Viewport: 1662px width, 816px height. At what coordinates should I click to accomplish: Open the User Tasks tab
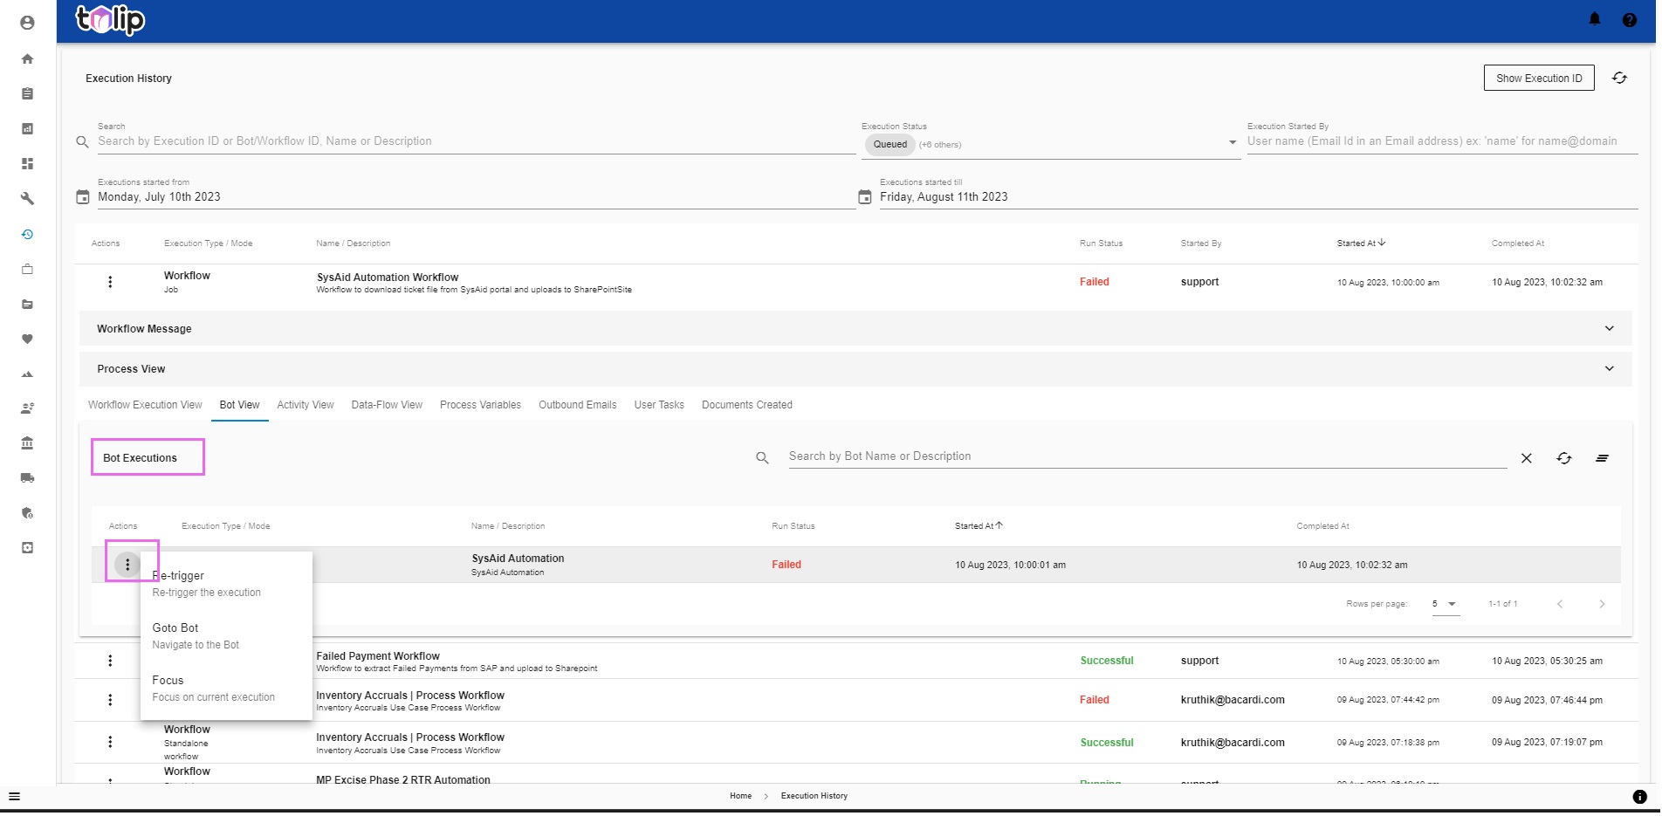tap(659, 405)
